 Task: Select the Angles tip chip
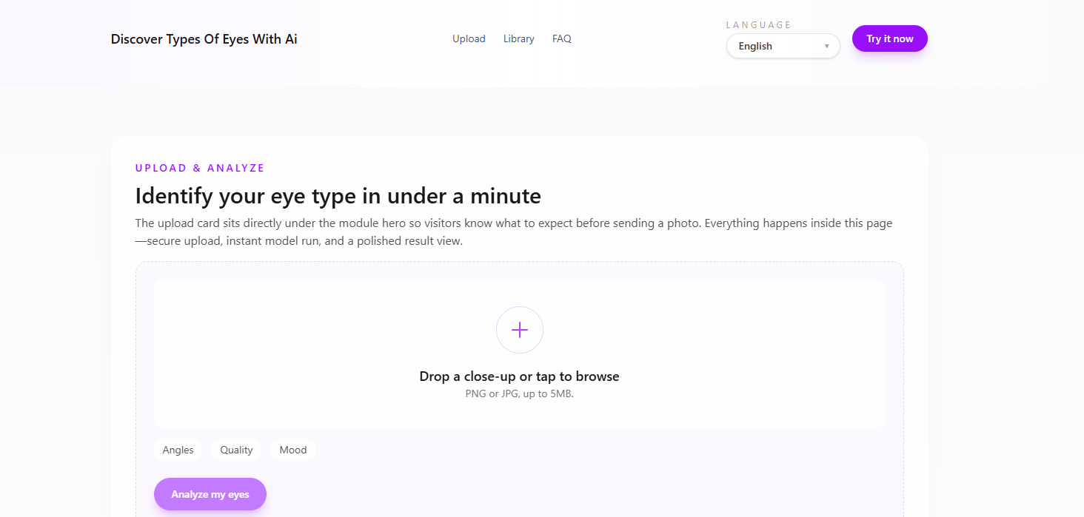click(x=178, y=450)
